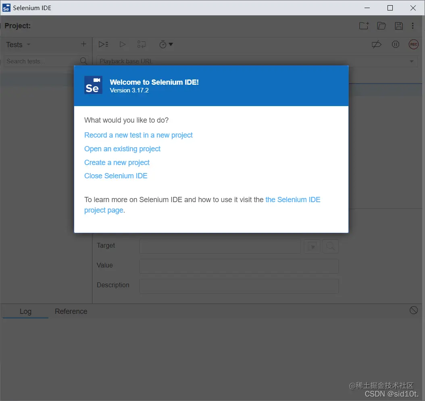This screenshot has width=425, height=401.
Task: Click the step over command icon
Action: tap(141, 44)
